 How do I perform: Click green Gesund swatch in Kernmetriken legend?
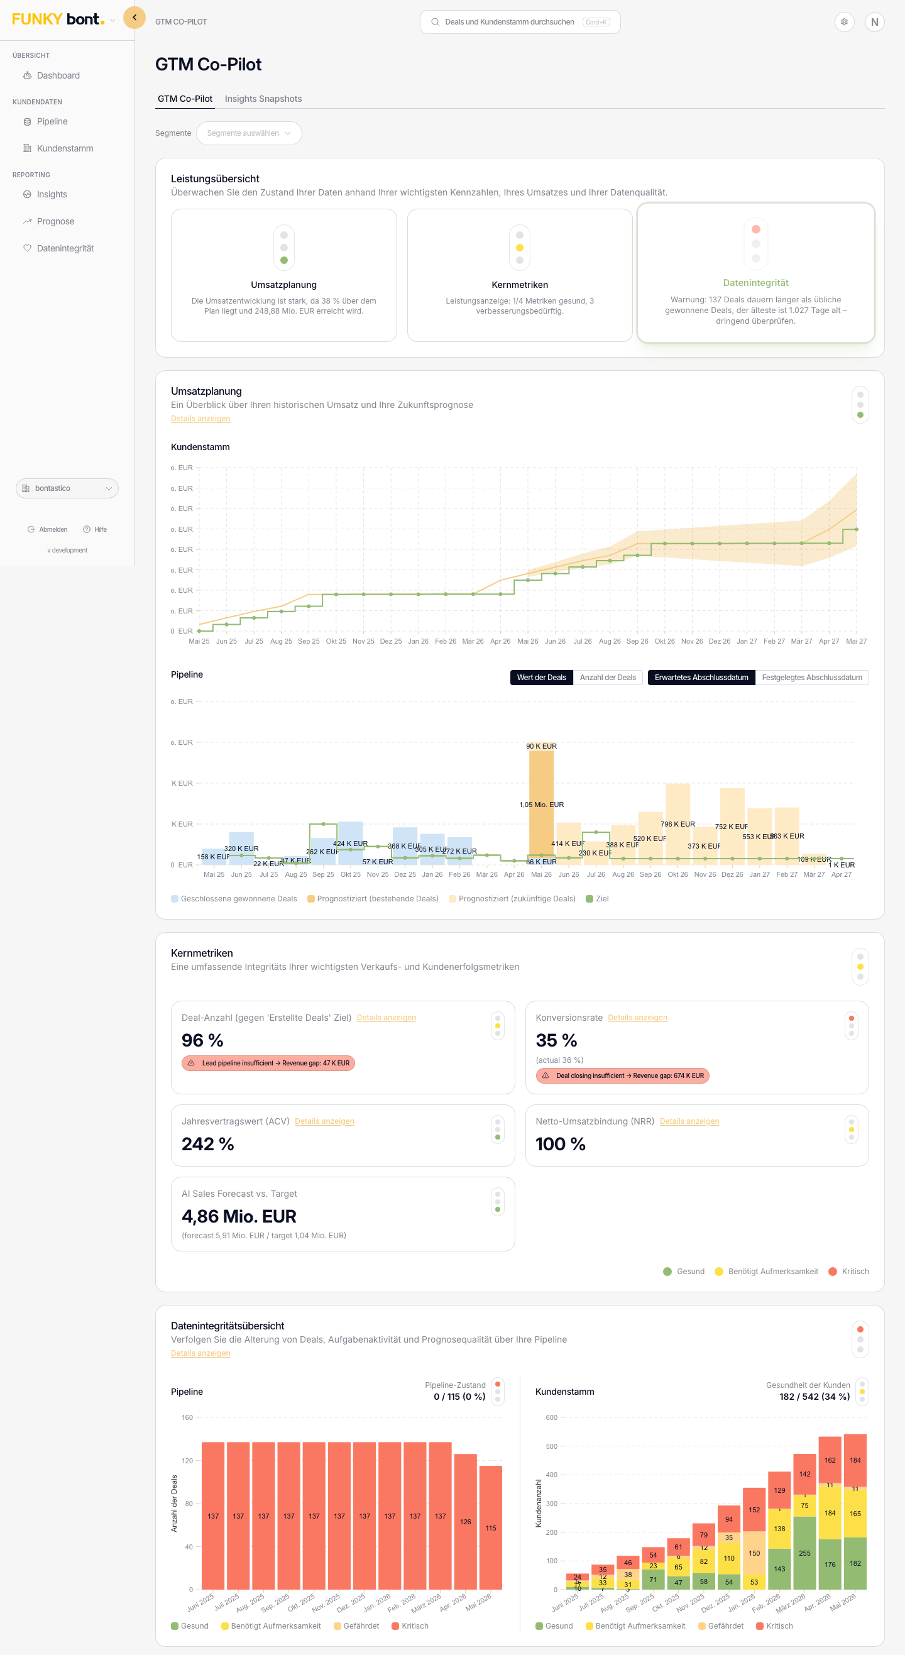(667, 1272)
